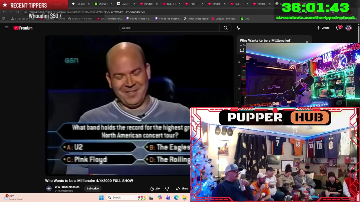Go to the YouTube Premium home logo

click(x=23, y=28)
